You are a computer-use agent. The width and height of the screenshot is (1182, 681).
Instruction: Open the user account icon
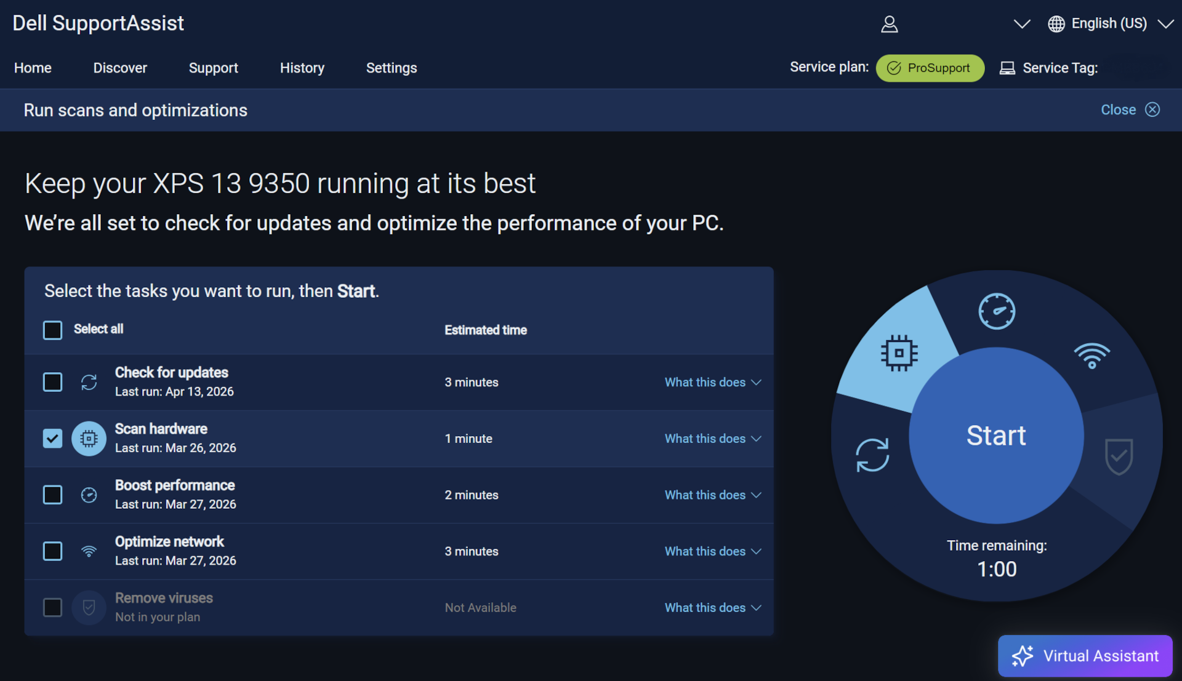pyautogui.click(x=889, y=24)
